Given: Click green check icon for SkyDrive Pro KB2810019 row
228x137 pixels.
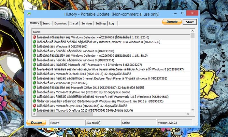Looking at the screenshot, I should tap(34, 92).
